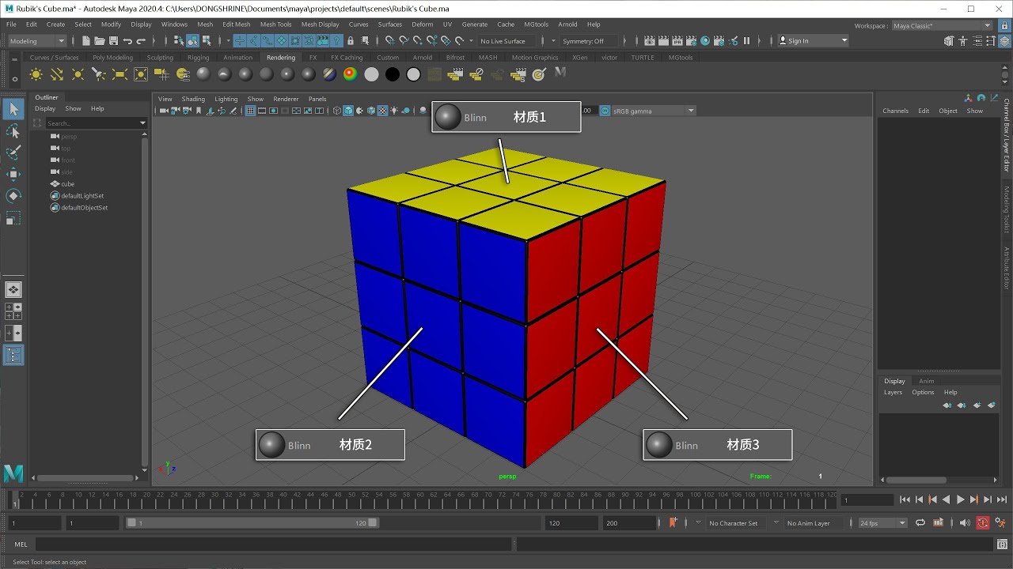
Task: Open the Deform menu
Action: point(423,24)
